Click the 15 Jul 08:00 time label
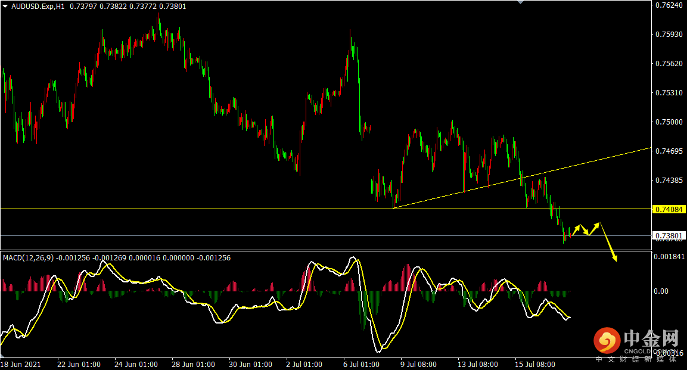The width and height of the screenshot is (687, 370). coord(535,364)
